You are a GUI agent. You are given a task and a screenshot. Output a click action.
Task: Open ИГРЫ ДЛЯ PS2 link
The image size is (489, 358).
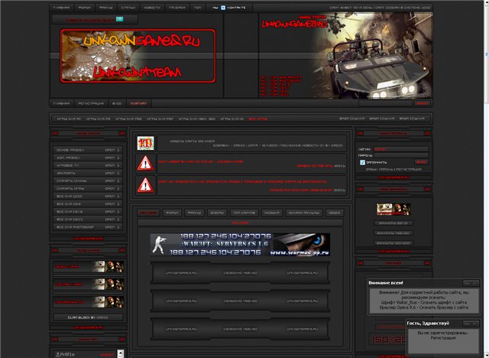128,119
